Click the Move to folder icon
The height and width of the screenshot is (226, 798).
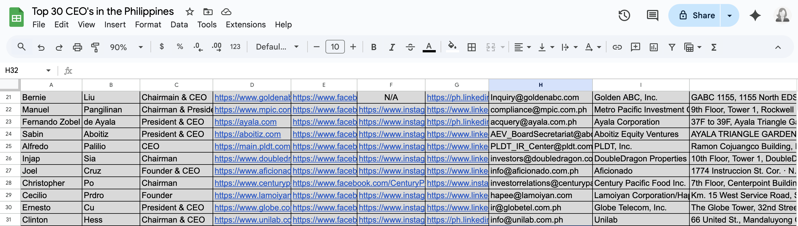click(x=208, y=12)
